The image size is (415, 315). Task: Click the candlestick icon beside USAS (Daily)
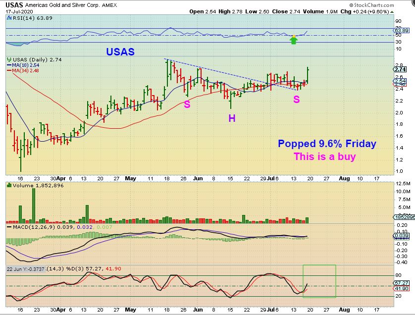(x=9, y=60)
